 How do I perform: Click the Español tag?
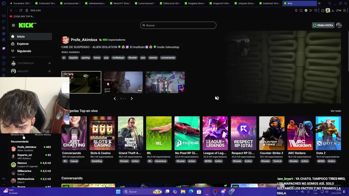[73, 58]
